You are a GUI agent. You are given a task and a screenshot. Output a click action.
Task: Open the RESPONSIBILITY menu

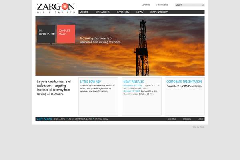tap(159, 12)
